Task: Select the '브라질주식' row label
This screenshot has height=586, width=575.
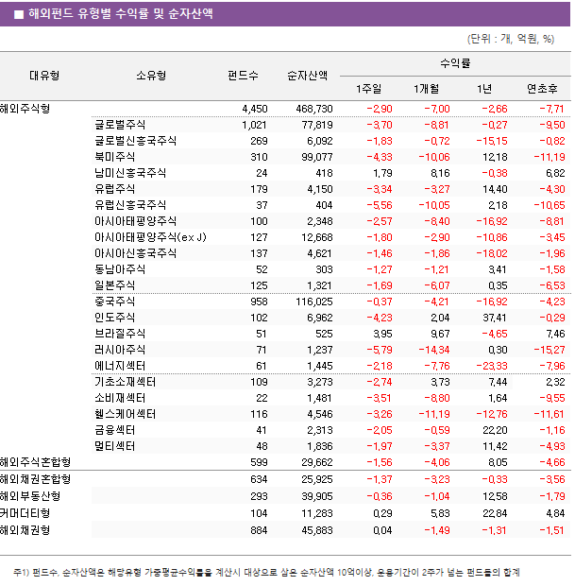Action: [x=120, y=334]
